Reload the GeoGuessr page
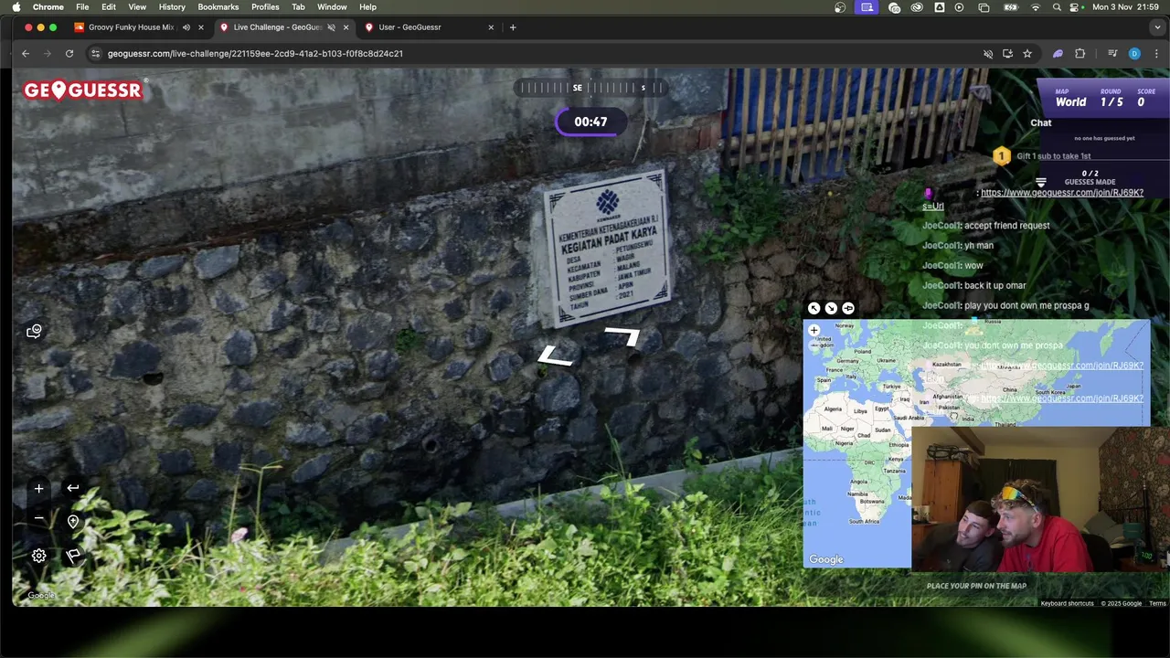Screen dimensions: 1170x658 (x=69, y=54)
